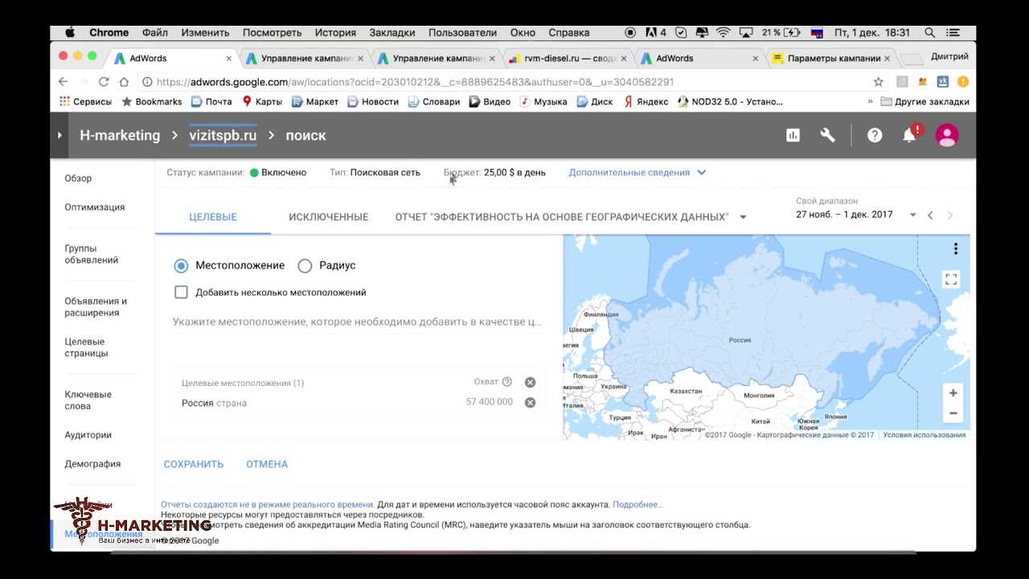Click the location search input field

(358, 322)
